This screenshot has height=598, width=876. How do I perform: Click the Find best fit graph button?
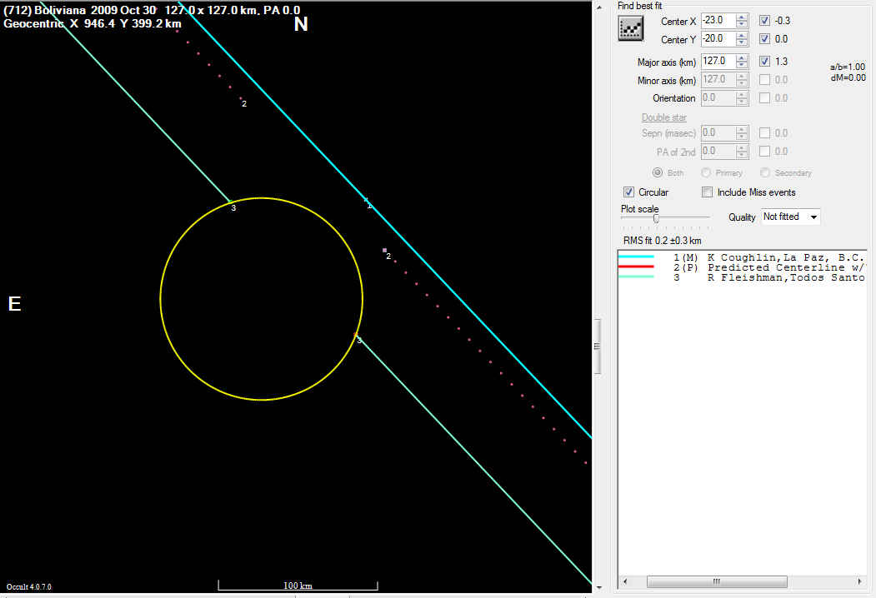(x=631, y=28)
